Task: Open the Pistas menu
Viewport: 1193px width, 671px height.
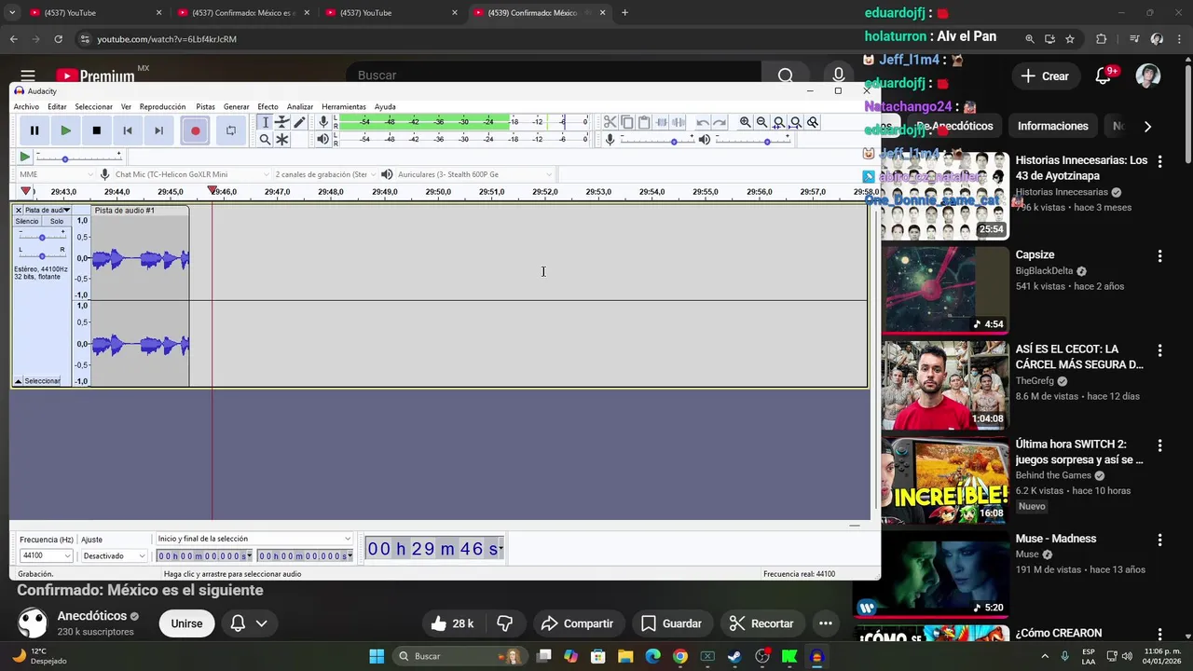Action: [x=205, y=106]
